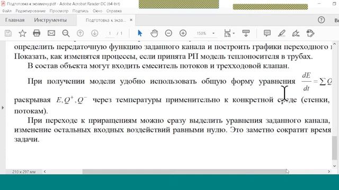The height and width of the screenshot is (190, 339).
Task: Open the Редактирование menu
Action: [31, 11]
